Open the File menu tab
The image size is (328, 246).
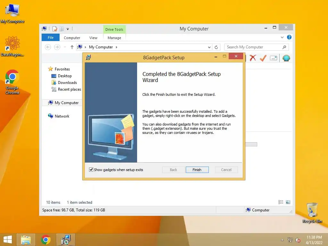pyautogui.click(x=51, y=37)
